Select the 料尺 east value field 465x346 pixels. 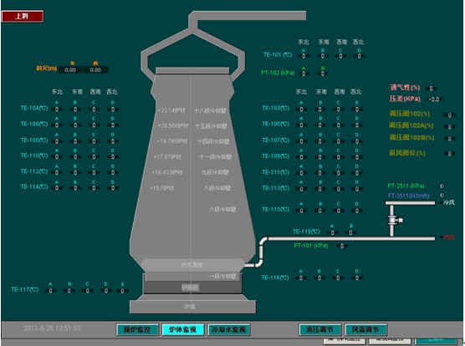tap(70, 70)
